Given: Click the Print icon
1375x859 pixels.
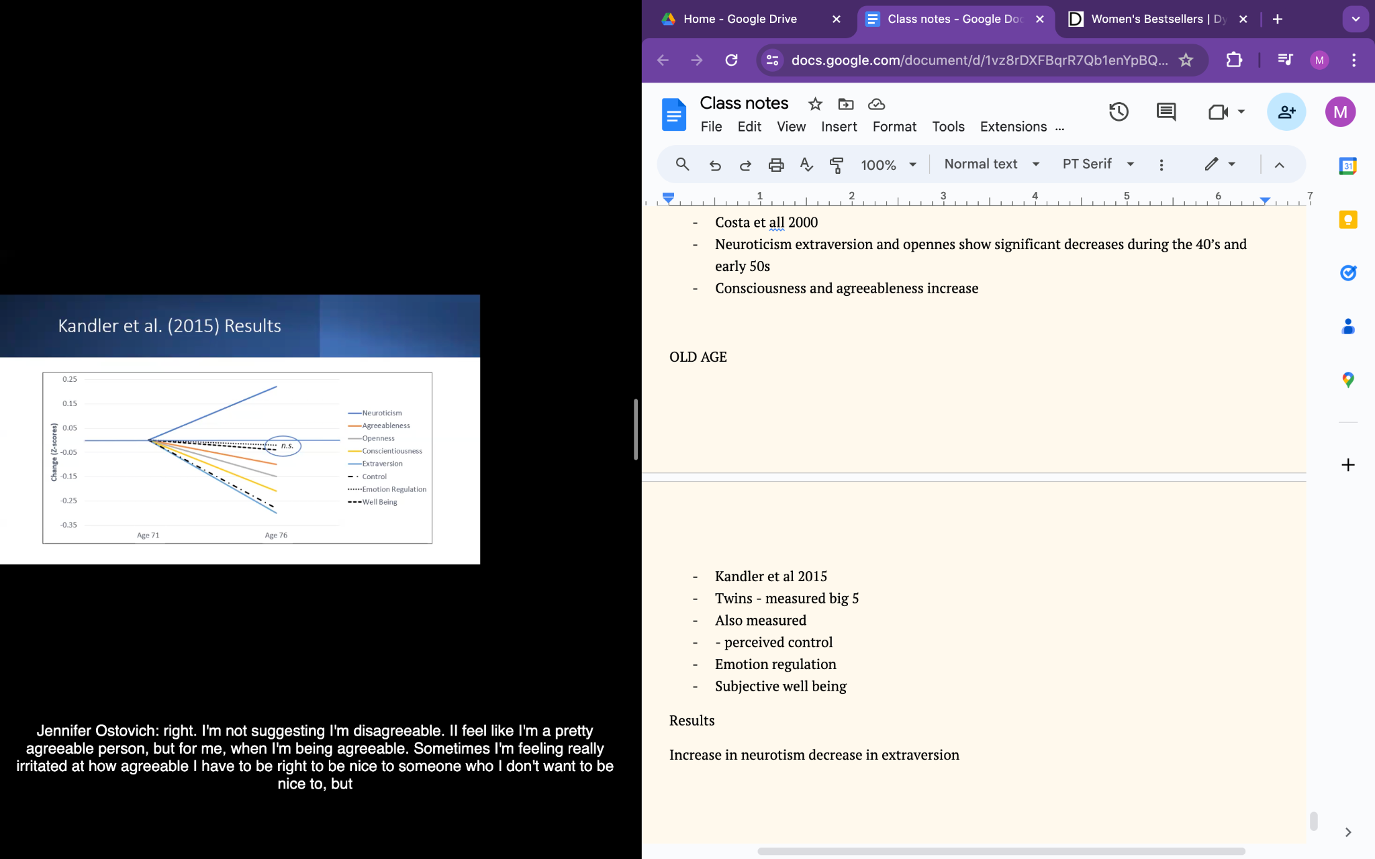Looking at the screenshot, I should tap(776, 165).
